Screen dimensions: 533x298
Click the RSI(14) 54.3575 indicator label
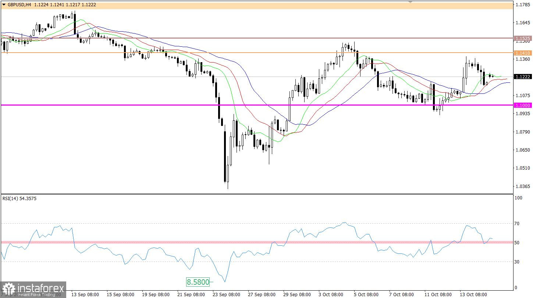[19, 199]
